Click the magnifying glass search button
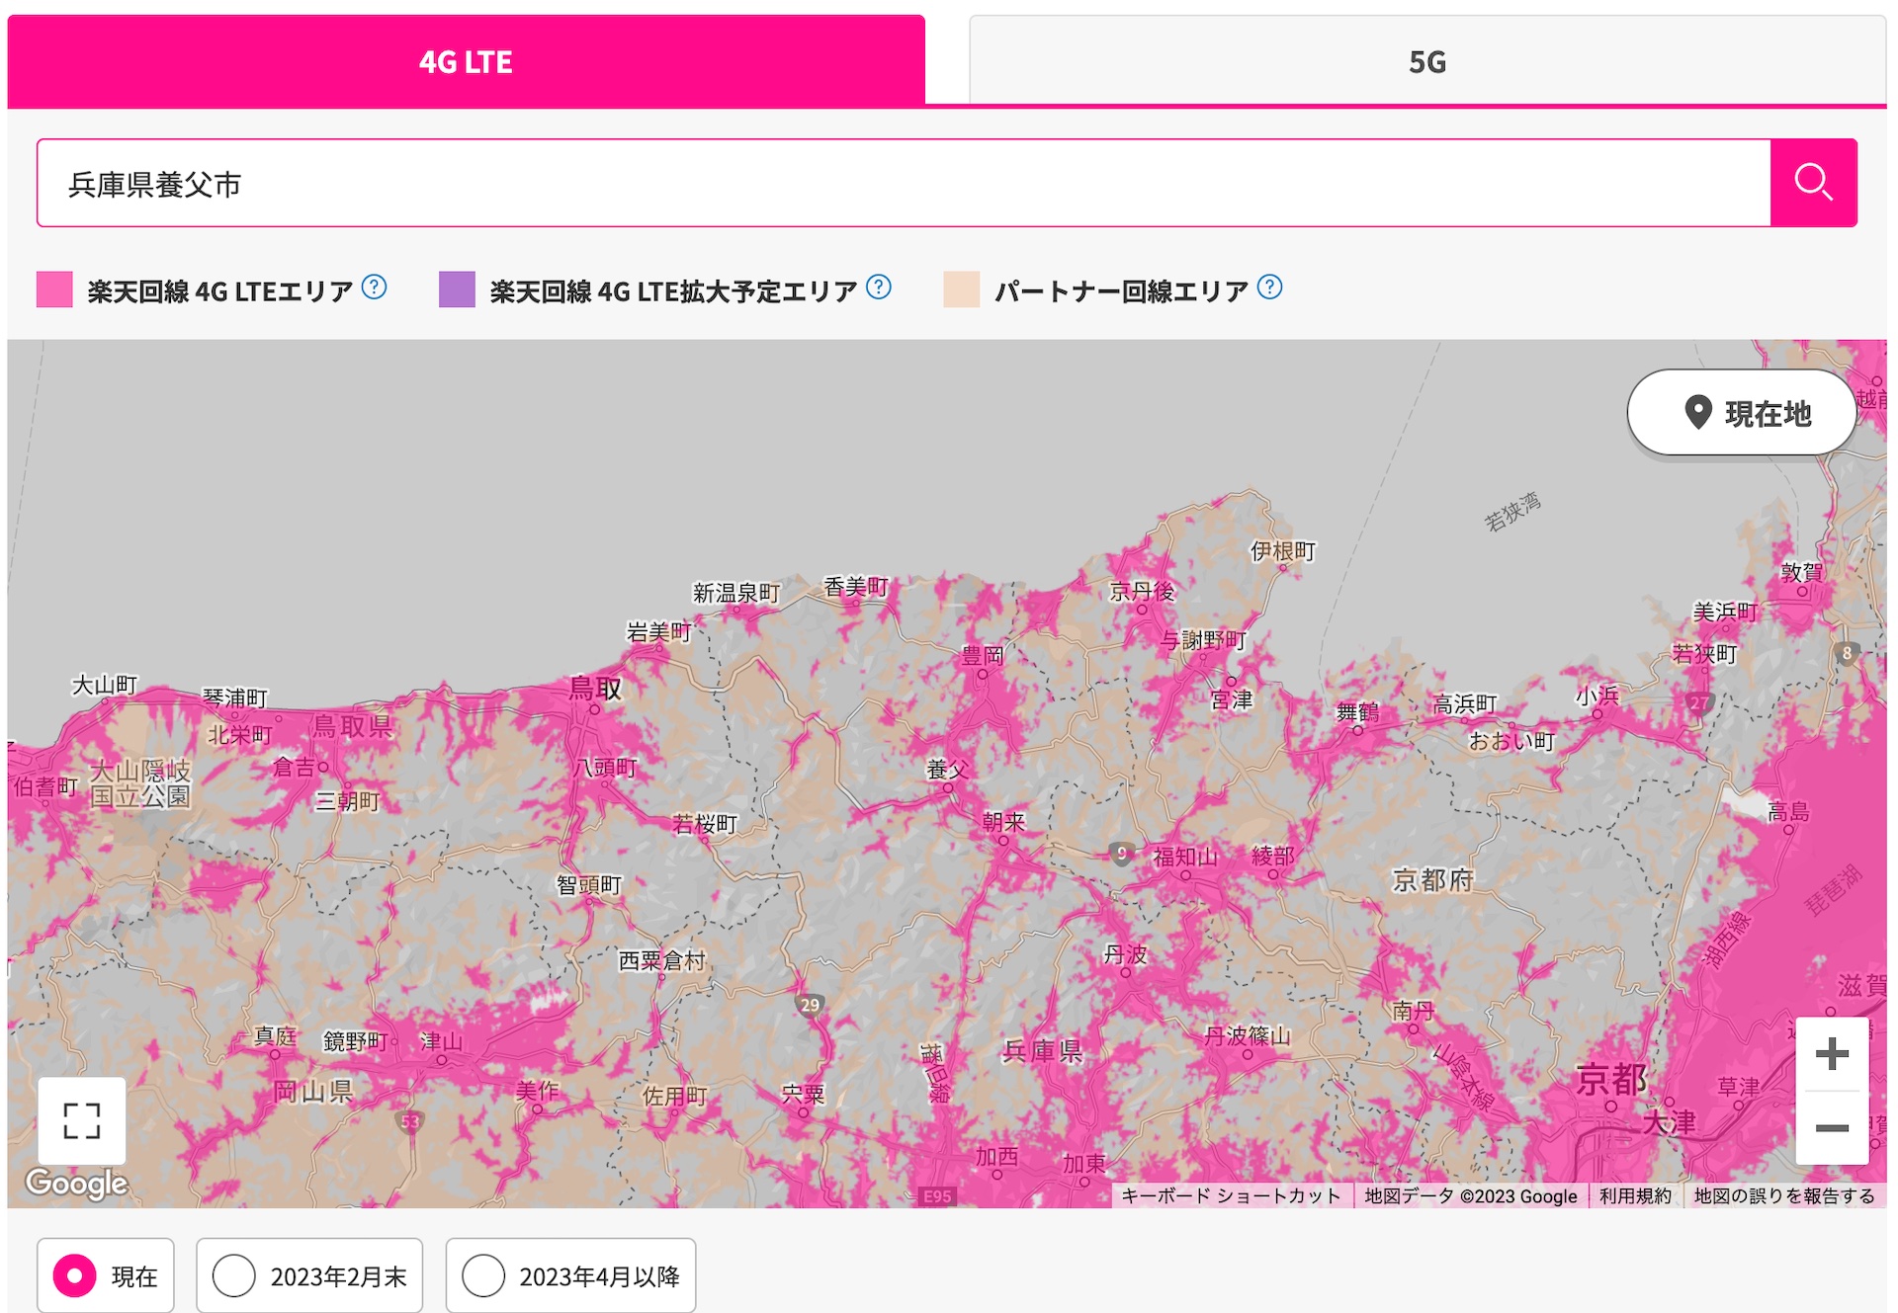The width and height of the screenshot is (1898, 1313). [1813, 183]
